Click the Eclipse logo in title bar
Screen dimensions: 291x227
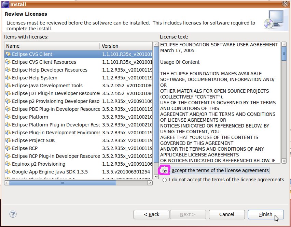(4, 4)
